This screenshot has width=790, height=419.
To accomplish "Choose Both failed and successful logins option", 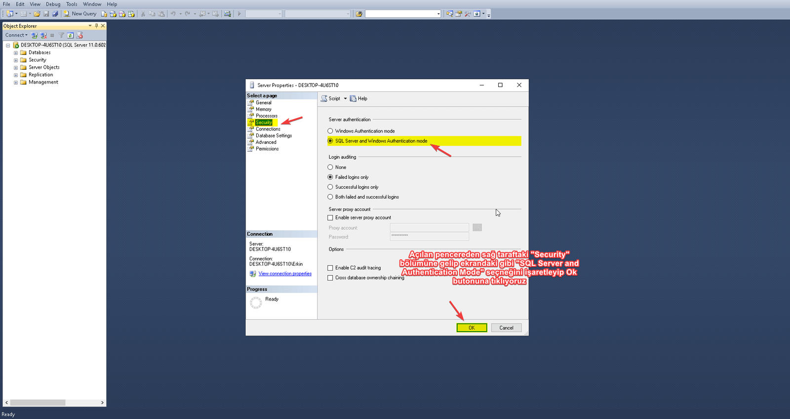I will point(330,197).
